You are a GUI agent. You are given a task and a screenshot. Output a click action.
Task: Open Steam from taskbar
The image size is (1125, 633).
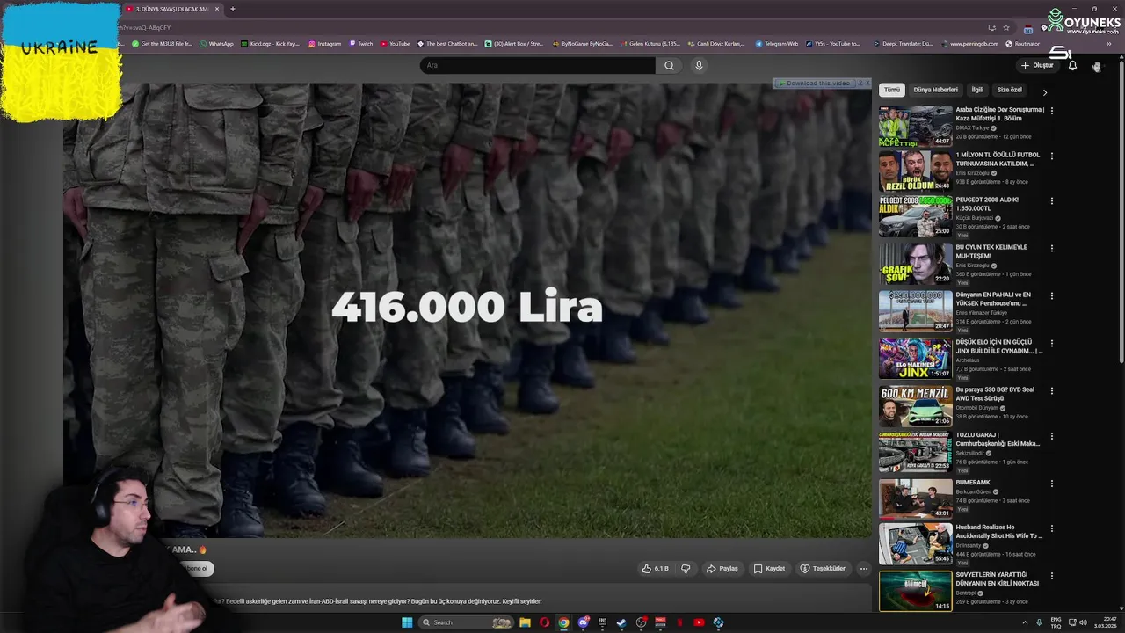621,622
